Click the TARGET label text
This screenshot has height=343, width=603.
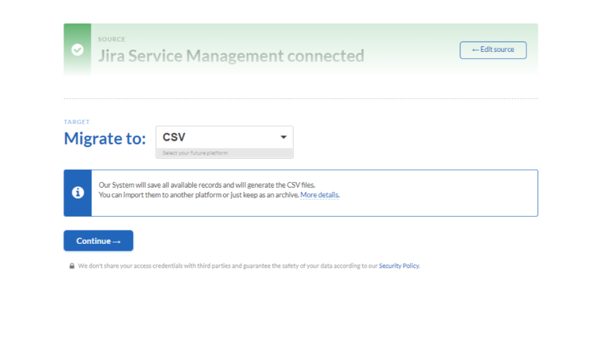pos(76,122)
